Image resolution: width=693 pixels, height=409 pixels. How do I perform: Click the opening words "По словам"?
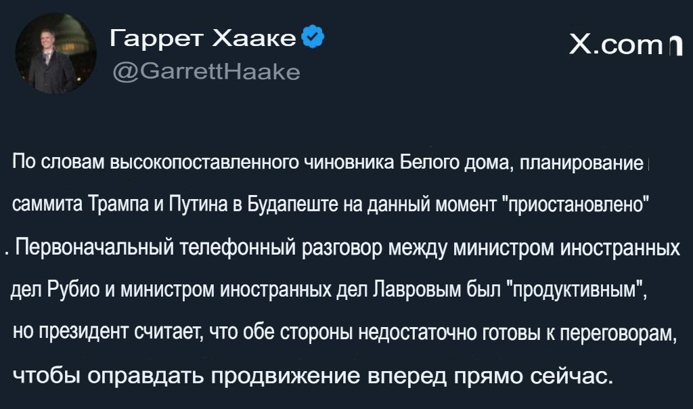tap(59, 163)
